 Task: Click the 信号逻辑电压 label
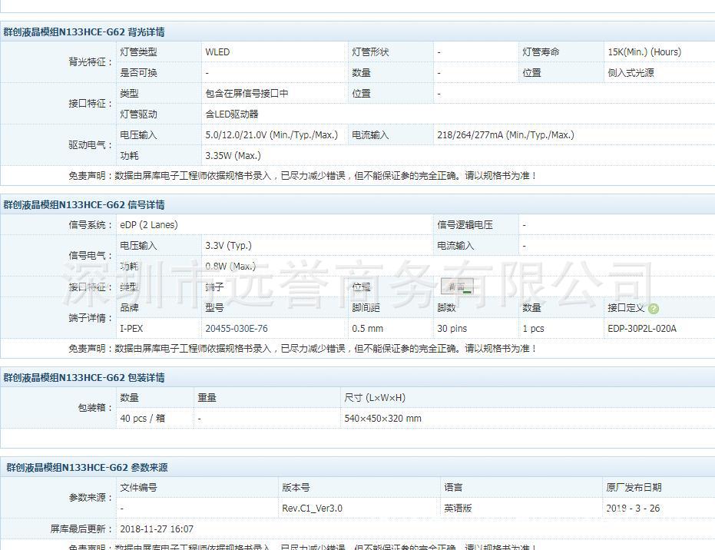pyautogui.click(x=465, y=225)
